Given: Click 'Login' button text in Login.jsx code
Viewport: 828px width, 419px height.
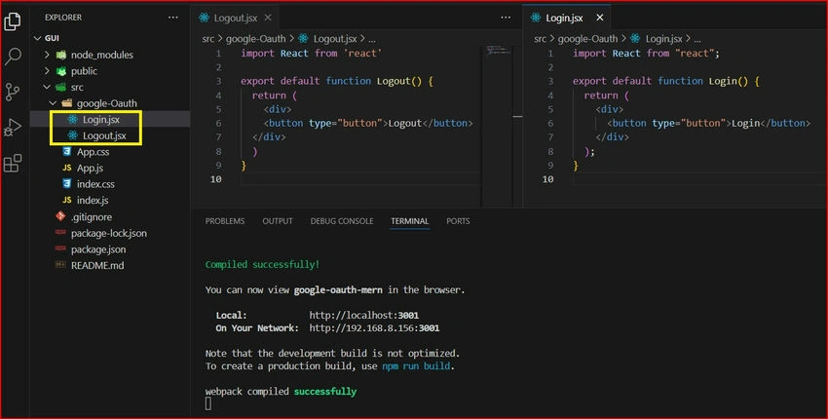Looking at the screenshot, I should coord(745,123).
